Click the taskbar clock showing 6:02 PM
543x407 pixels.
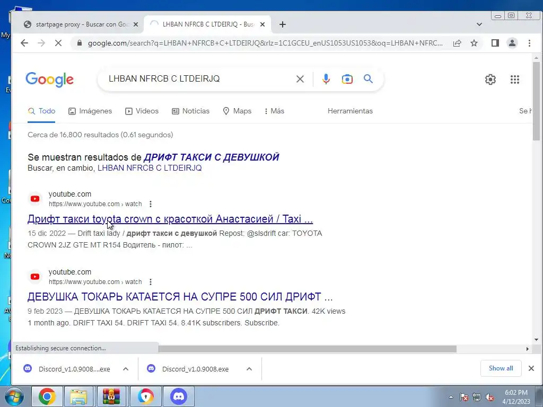(516, 397)
